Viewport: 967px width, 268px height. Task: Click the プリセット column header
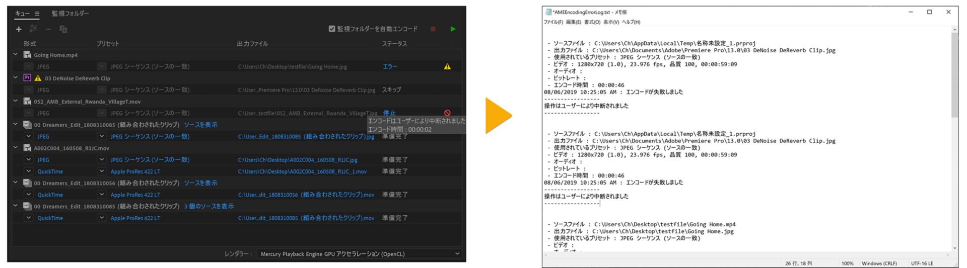click(x=108, y=44)
